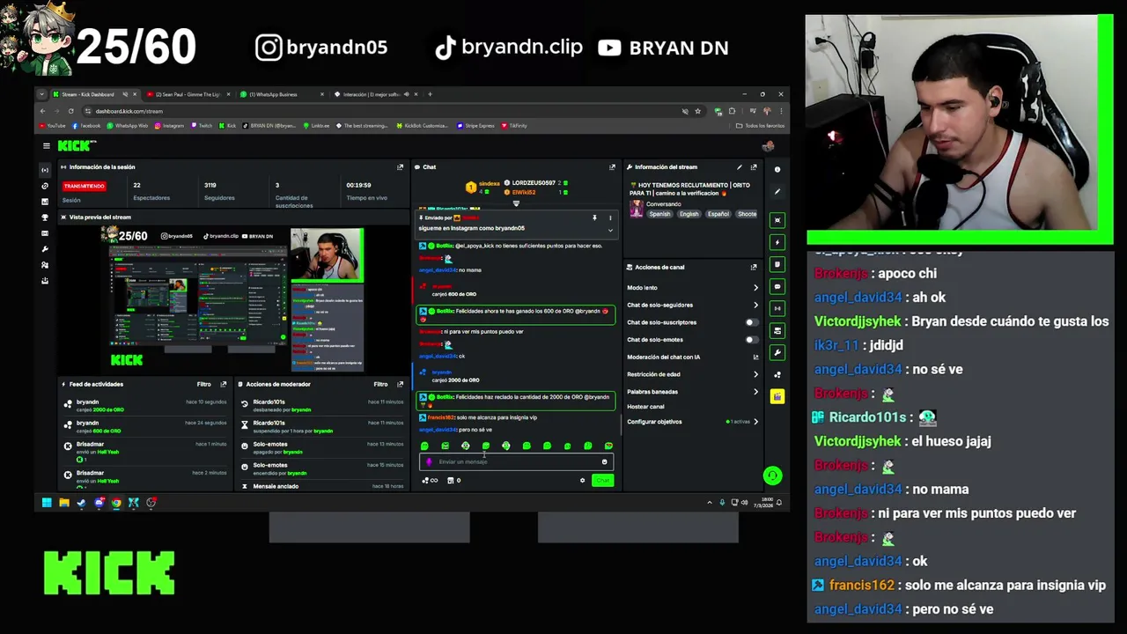Open the info icon in right toolbar
The image size is (1127, 634).
[777, 169]
